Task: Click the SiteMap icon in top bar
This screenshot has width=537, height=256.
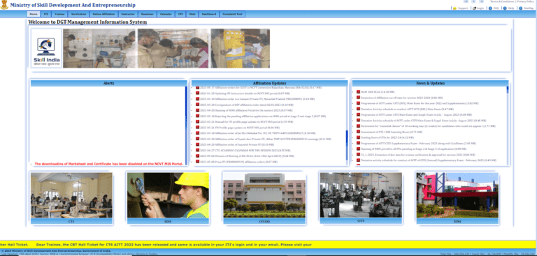Action: pos(520,8)
